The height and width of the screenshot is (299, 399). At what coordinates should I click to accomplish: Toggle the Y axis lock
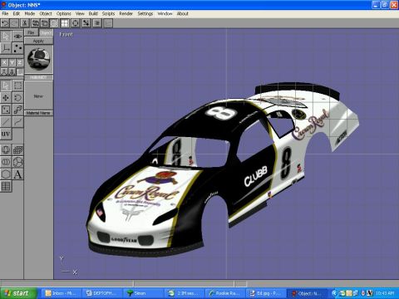click(12, 62)
